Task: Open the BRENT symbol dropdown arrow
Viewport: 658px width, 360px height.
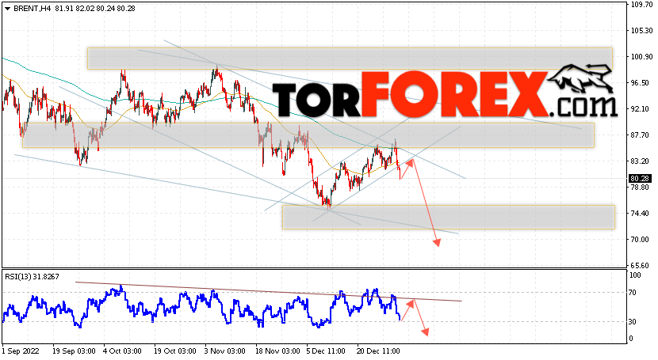Action: [8, 9]
